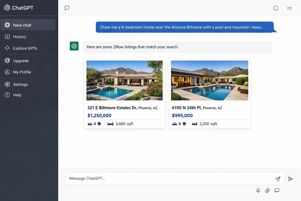The image size is (301, 201).
Task: Open the 321 E Biltmore Estates photo
Action: pyautogui.click(x=124, y=80)
